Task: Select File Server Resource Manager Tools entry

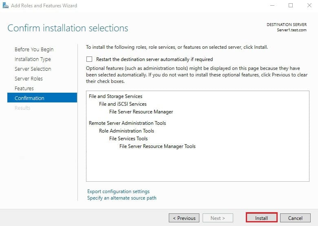Action: click(x=157, y=146)
